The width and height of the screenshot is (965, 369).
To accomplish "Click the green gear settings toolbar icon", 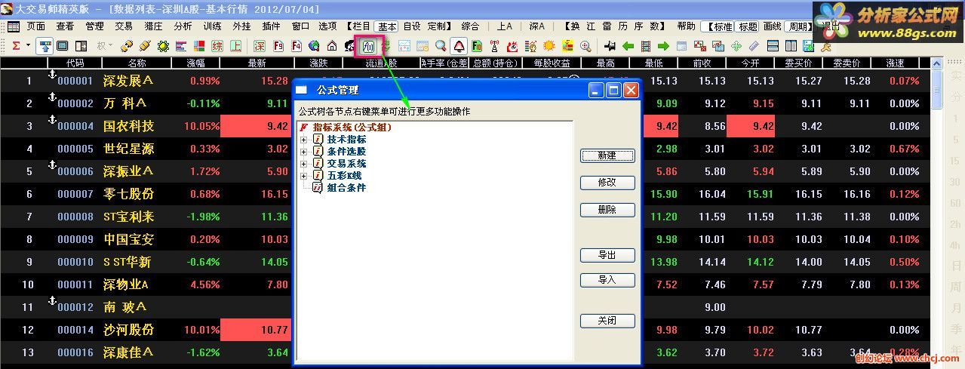I will click(x=162, y=46).
